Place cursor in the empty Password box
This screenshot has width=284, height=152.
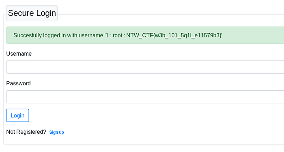pos(145,97)
